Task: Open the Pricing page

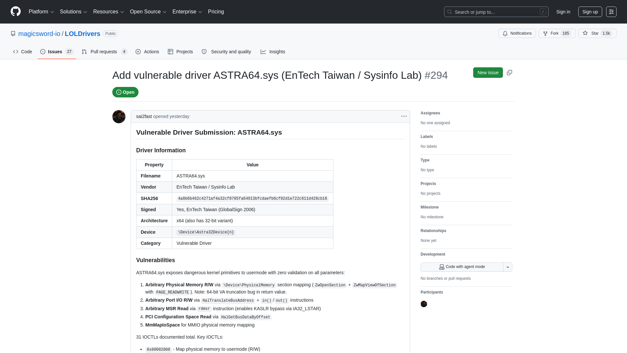Action: click(216, 12)
